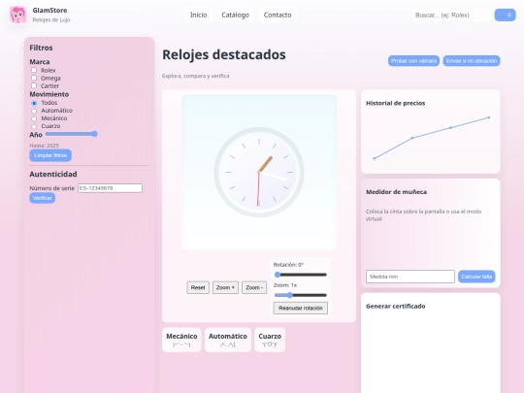The image size is (524, 393).
Task: Click the watch 3D viewer canvas
Action: [x=259, y=172]
